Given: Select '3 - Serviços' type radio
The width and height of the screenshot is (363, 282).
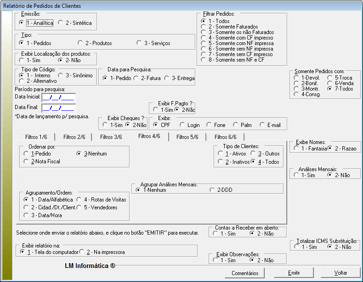Looking at the screenshot, I should click(x=139, y=43).
